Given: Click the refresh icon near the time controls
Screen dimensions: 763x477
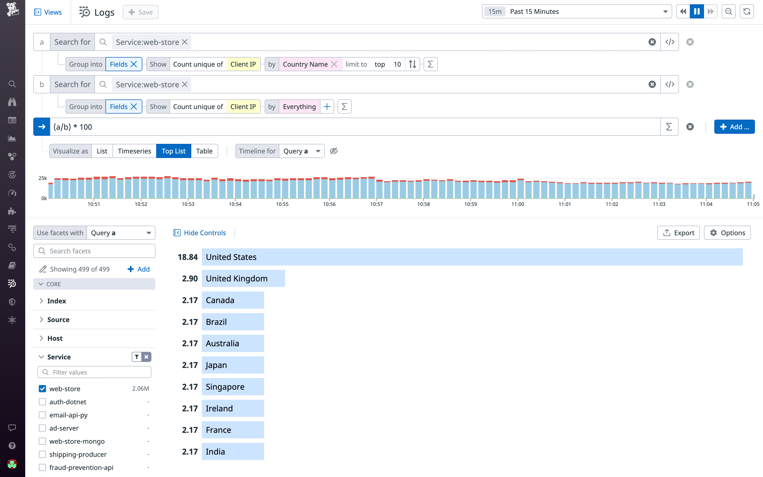Looking at the screenshot, I should point(747,11).
